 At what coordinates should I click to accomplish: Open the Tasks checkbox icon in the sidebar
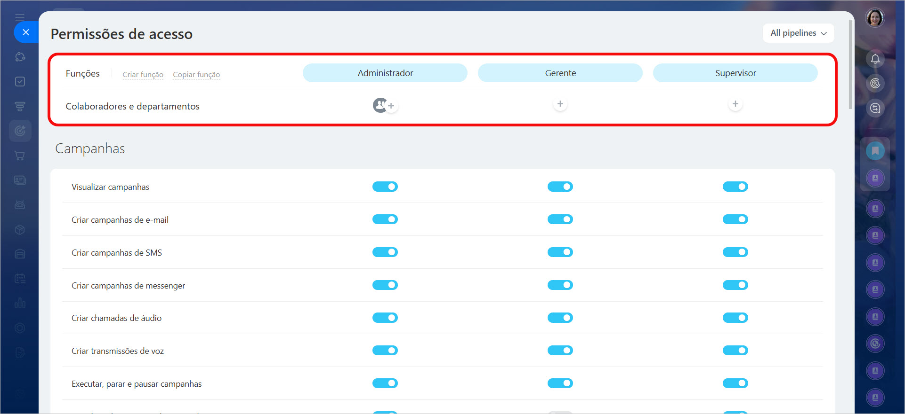(20, 82)
